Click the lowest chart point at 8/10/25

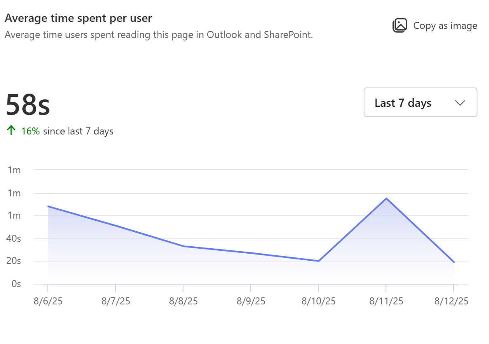(x=319, y=261)
